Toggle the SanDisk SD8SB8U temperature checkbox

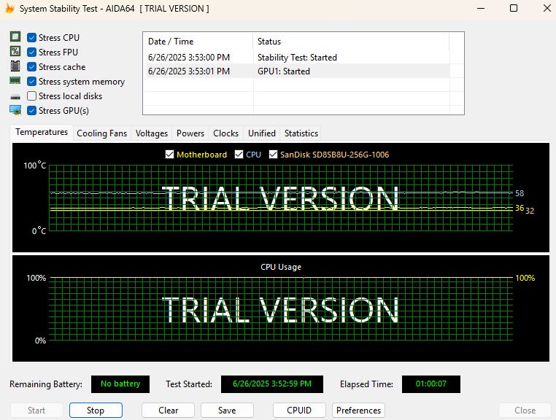[x=274, y=155]
